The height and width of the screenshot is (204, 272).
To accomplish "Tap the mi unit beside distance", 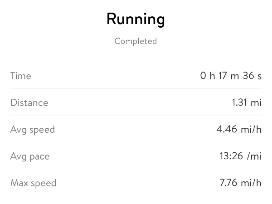I will [257, 102].
